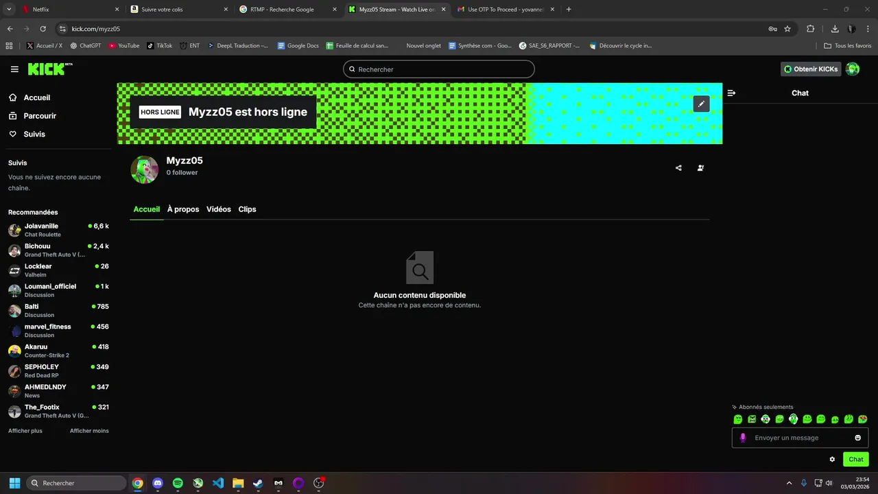The height and width of the screenshot is (494, 878).
Task: Click Afficher plus under recommended channels
Action: coord(25,431)
